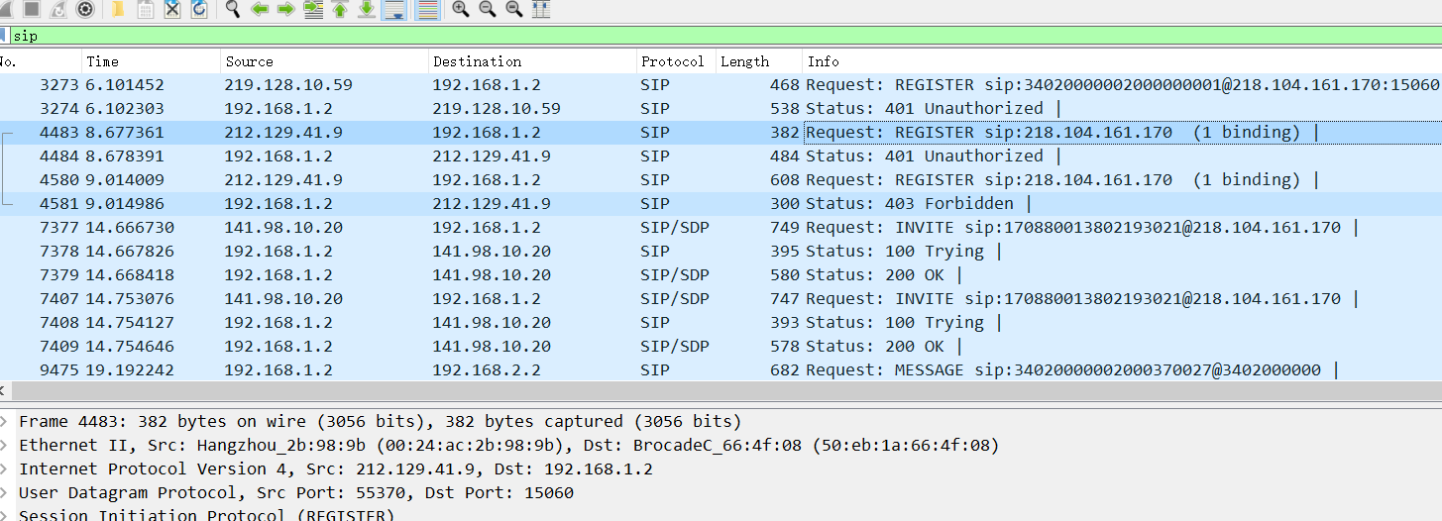
Task: Select packet 7377 INVITE request
Action: tap(721, 227)
